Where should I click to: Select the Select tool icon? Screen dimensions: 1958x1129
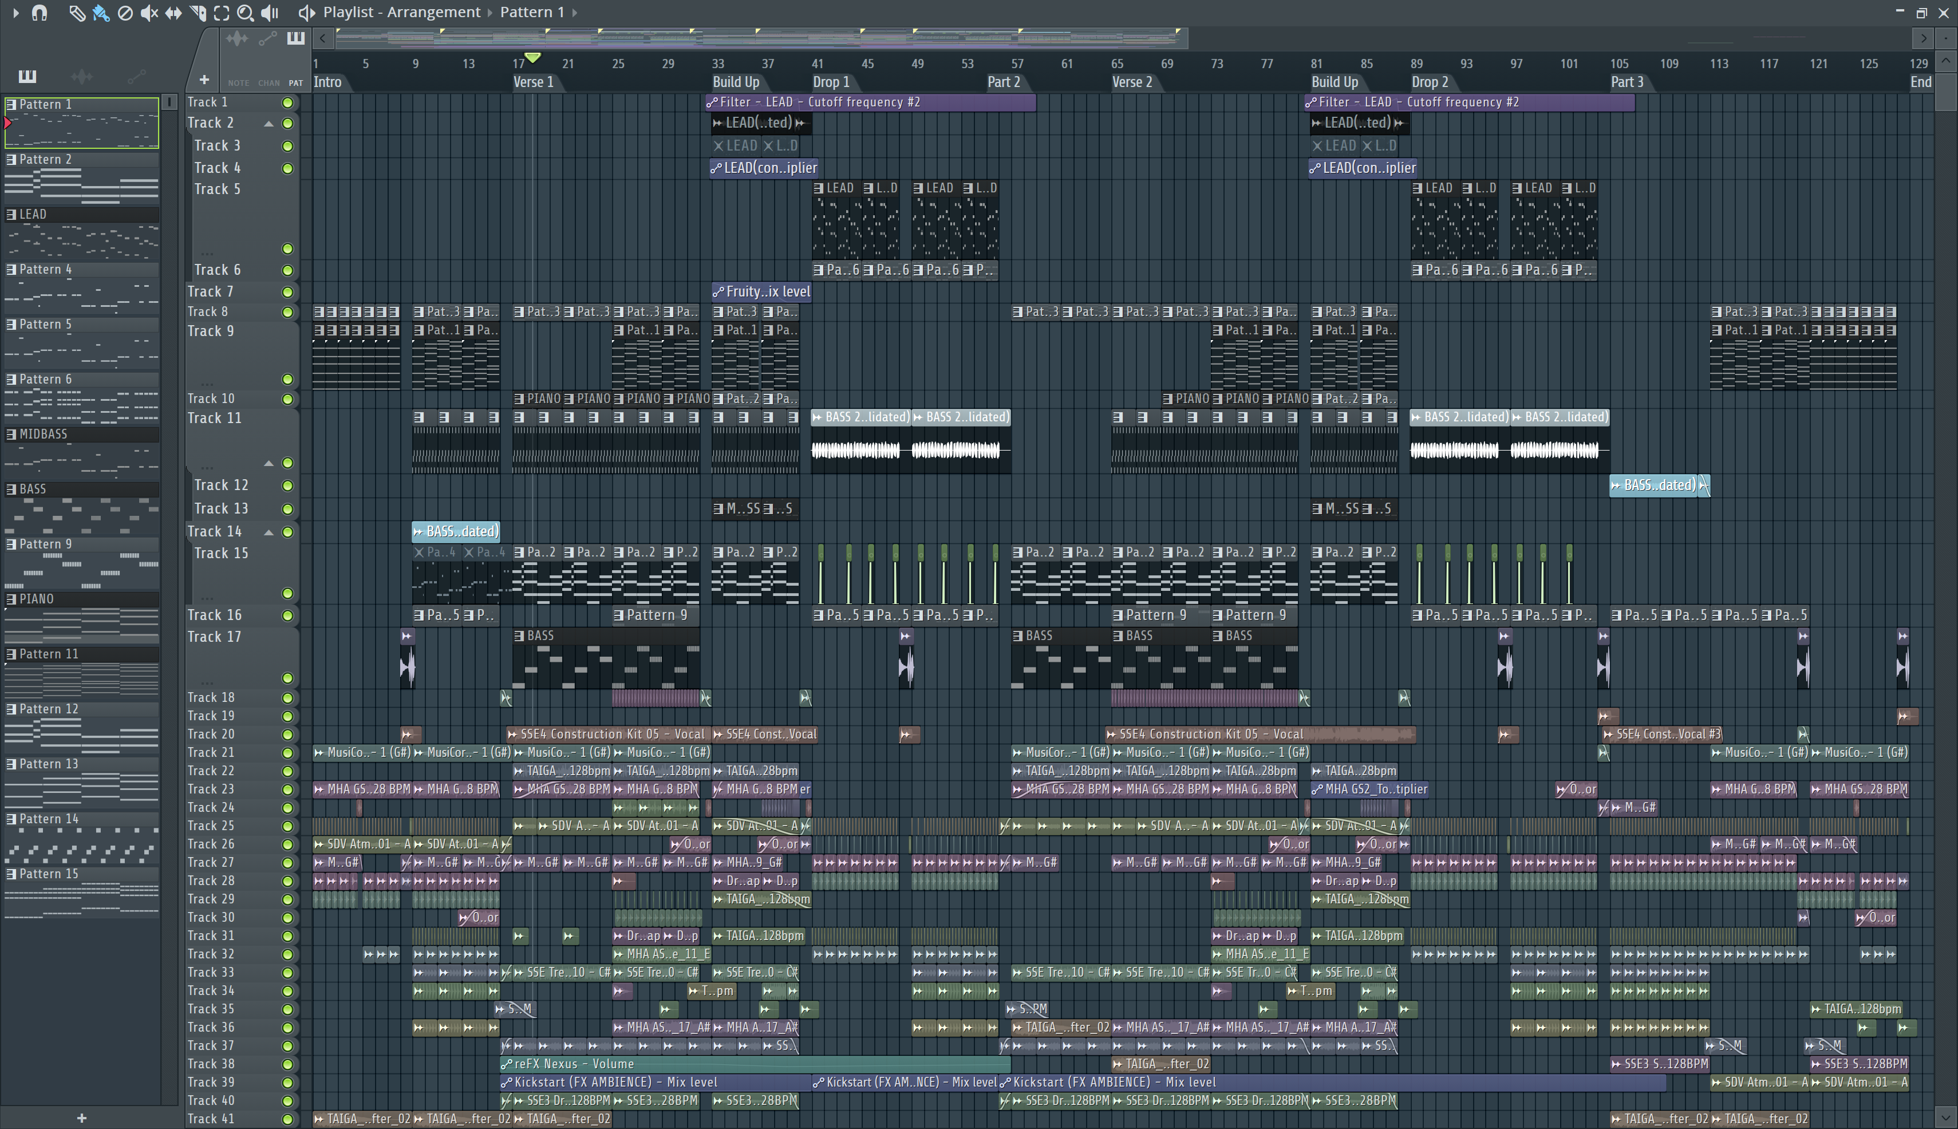point(222,13)
